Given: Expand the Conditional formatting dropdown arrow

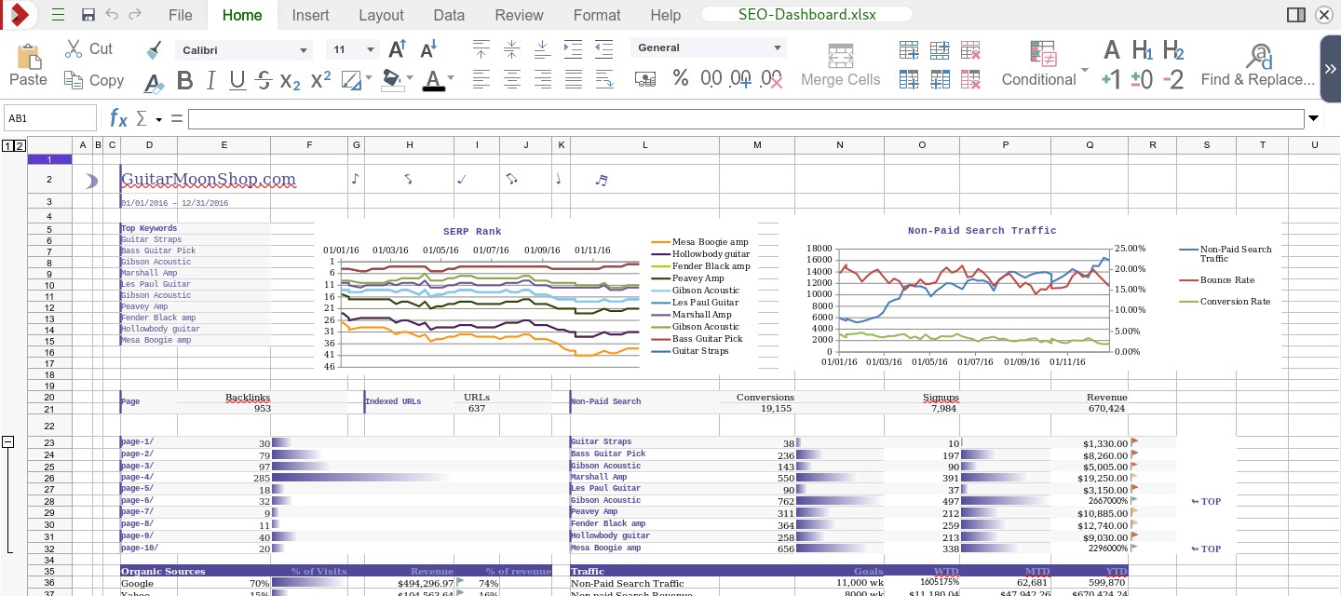Looking at the screenshot, I should pos(1084,69).
